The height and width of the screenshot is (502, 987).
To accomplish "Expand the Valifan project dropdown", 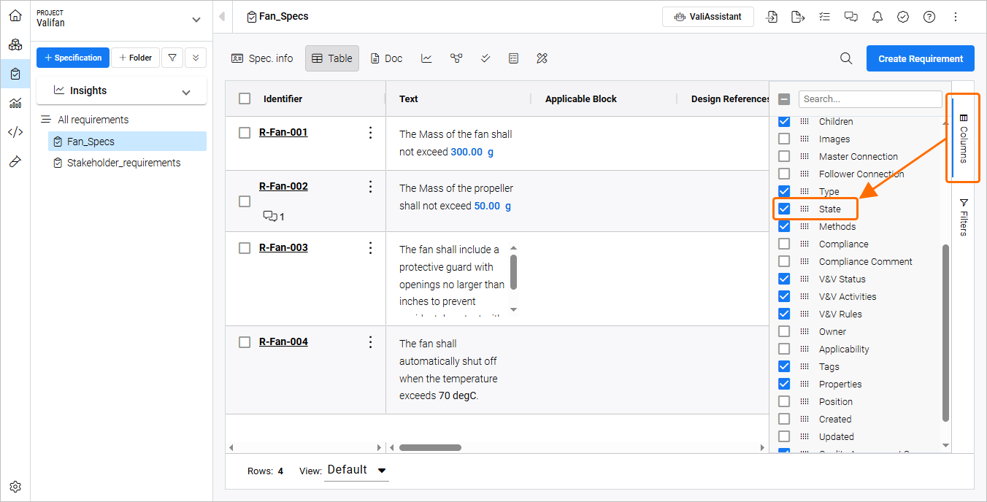I will [x=195, y=20].
